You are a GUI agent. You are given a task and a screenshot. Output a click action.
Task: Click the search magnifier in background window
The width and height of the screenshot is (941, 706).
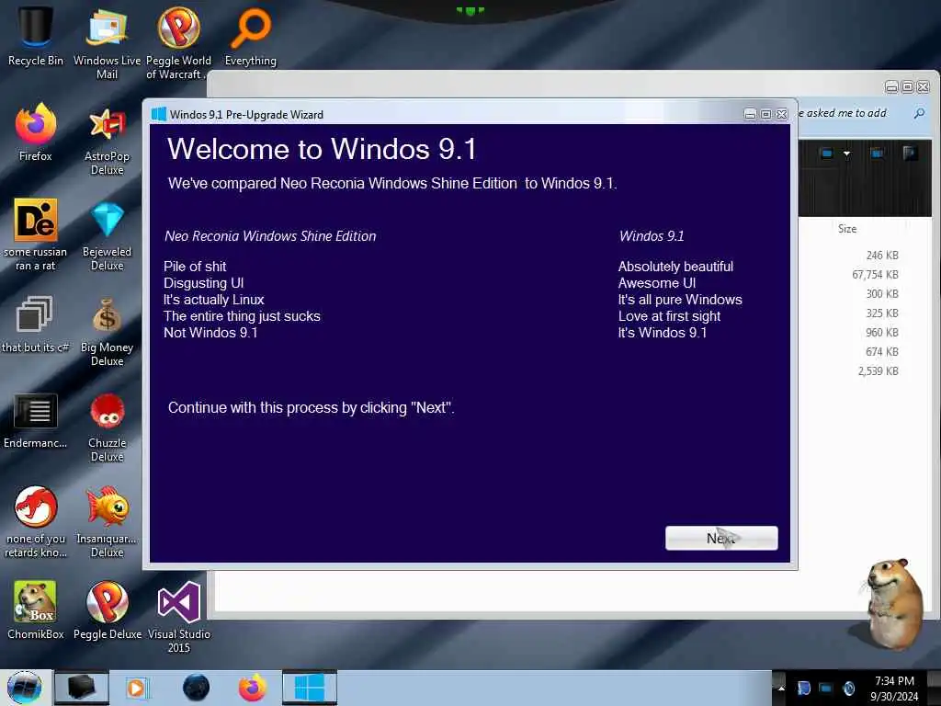tap(919, 113)
